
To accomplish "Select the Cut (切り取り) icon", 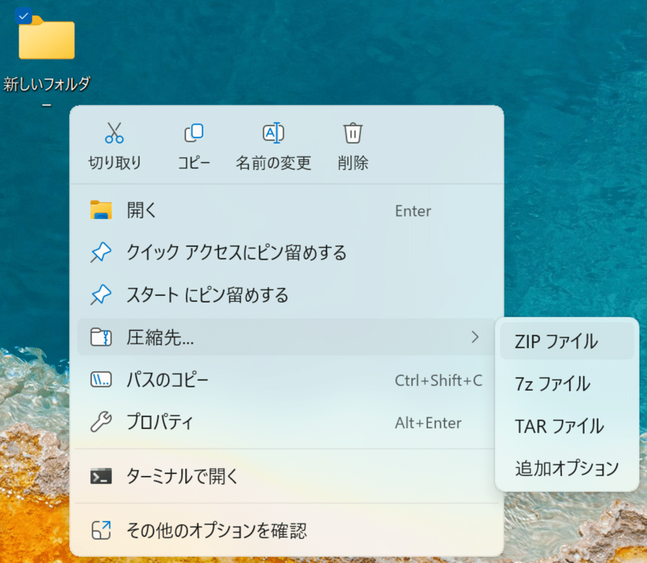I will pyautogui.click(x=113, y=133).
